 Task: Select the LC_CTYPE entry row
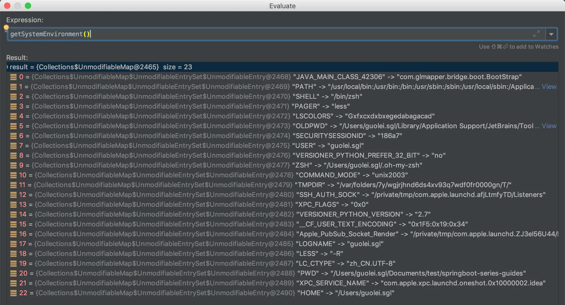pyautogui.click(x=344, y=263)
